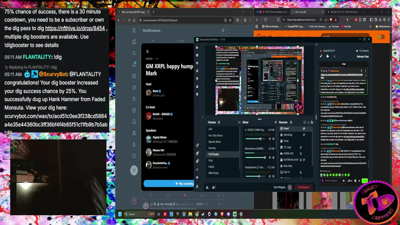The width and height of the screenshot is (400, 225).
Task: Toggle visibility of SamSung source
Action: [304, 135]
